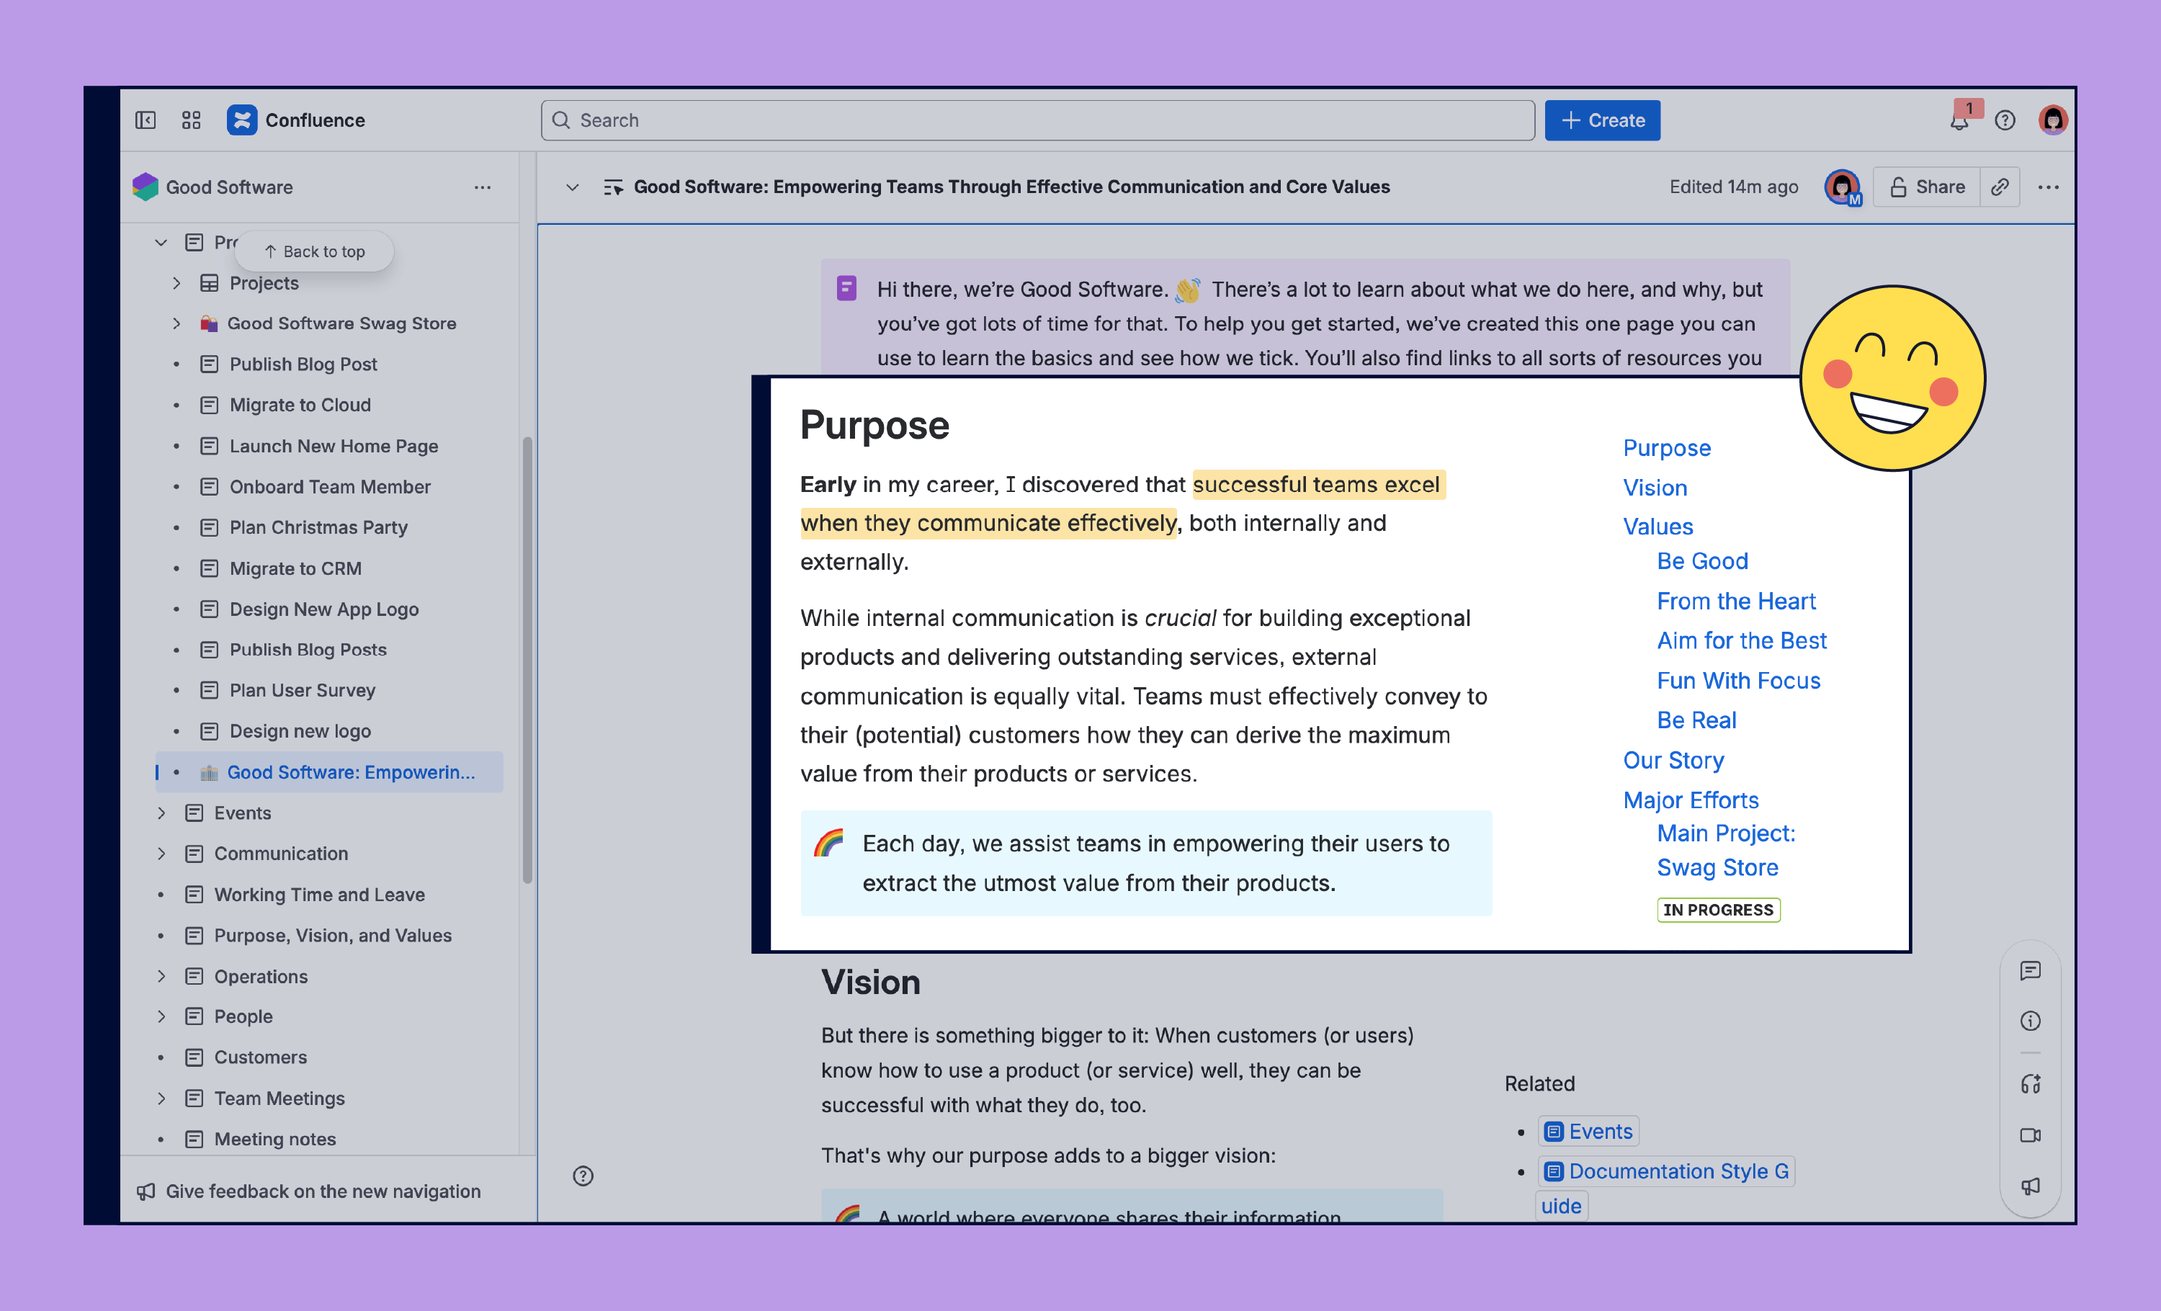Viewport: 2161px width, 1311px height.
Task: Jump to Aim for the Best link
Action: click(x=1741, y=641)
